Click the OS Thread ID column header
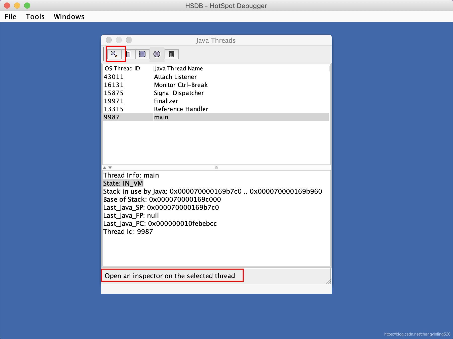 click(x=128, y=69)
